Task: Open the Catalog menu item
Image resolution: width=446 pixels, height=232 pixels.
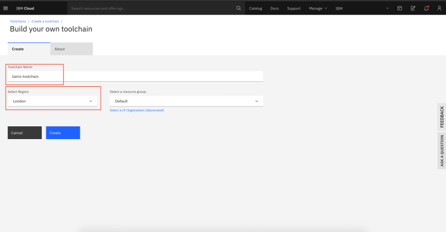Action: coord(255,8)
